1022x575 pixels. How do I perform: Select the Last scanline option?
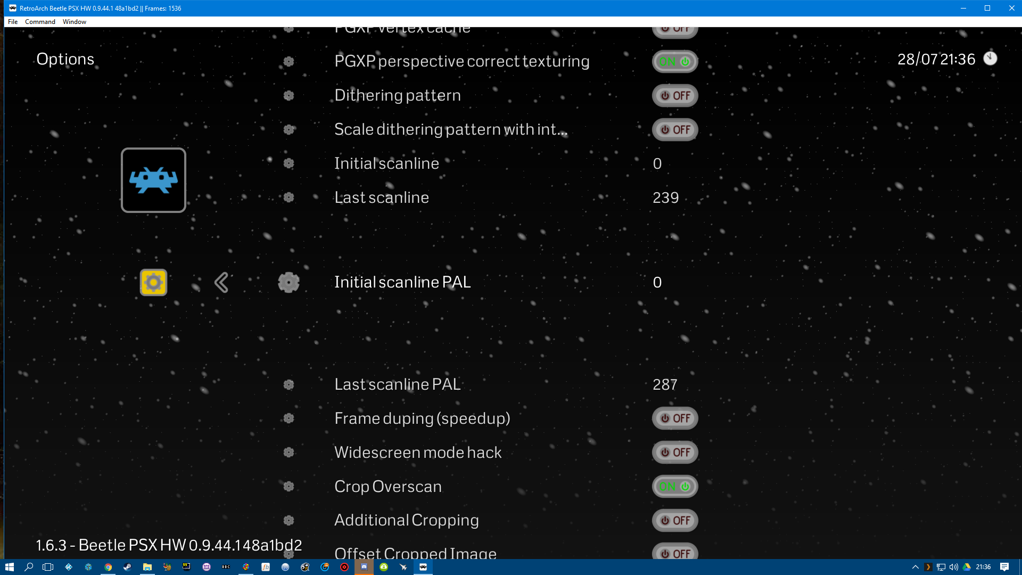tap(382, 198)
